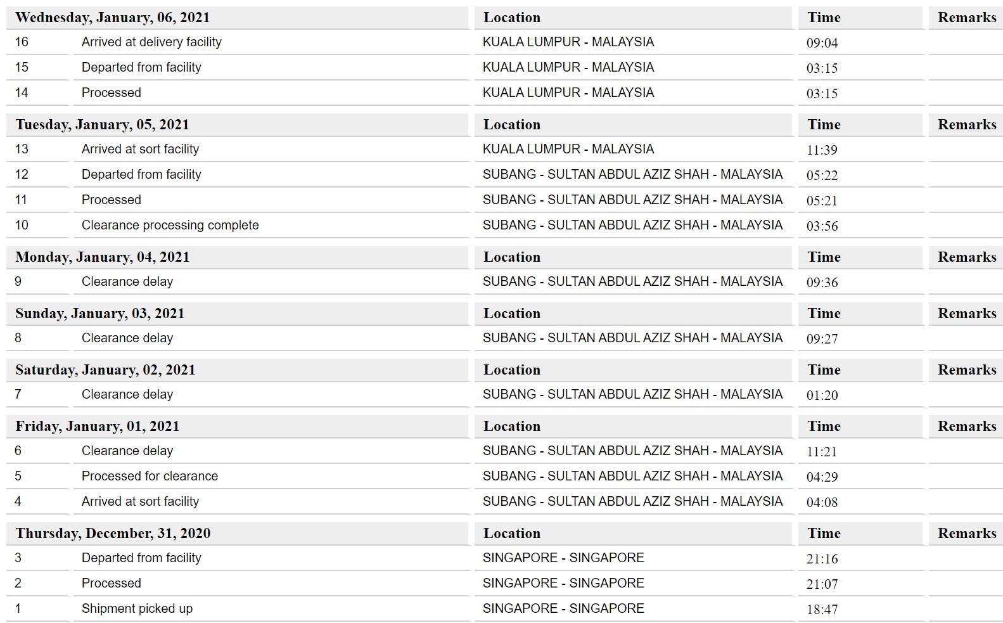Screen dimensions: 1003x623
Task: Select Monday, January 04, 2021 header
Action: pos(102,257)
